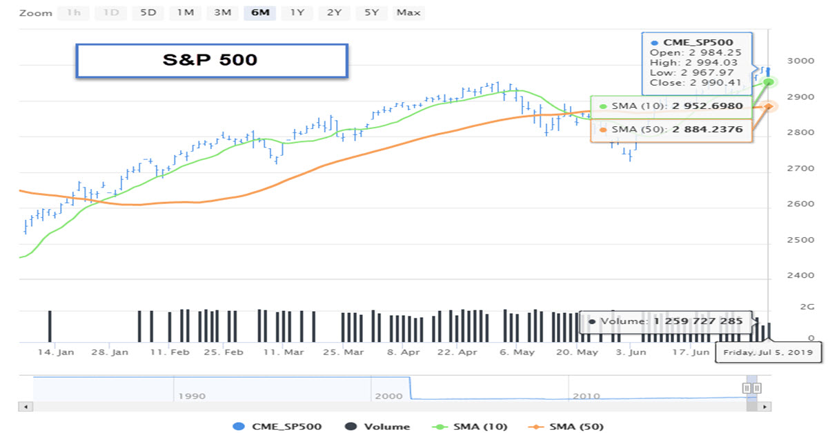The width and height of the screenshot is (828, 433).
Task: Click the orange dot beside SMA (50) value
Action: pos(602,130)
